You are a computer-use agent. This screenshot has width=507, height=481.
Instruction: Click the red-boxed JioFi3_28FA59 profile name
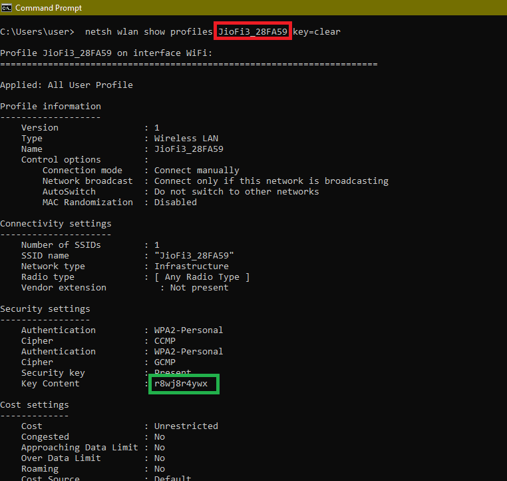pos(252,31)
